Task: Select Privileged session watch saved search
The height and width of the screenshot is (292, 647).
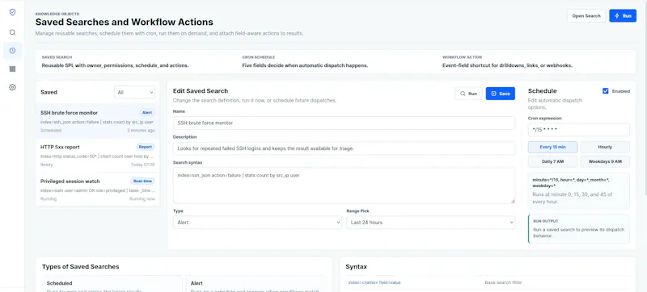Action: [97, 190]
